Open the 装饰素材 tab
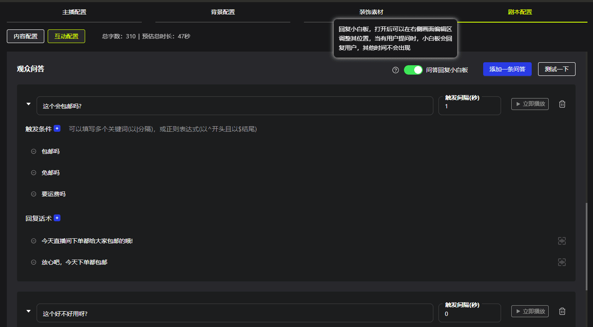This screenshot has height=327, width=593. tap(371, 12)
